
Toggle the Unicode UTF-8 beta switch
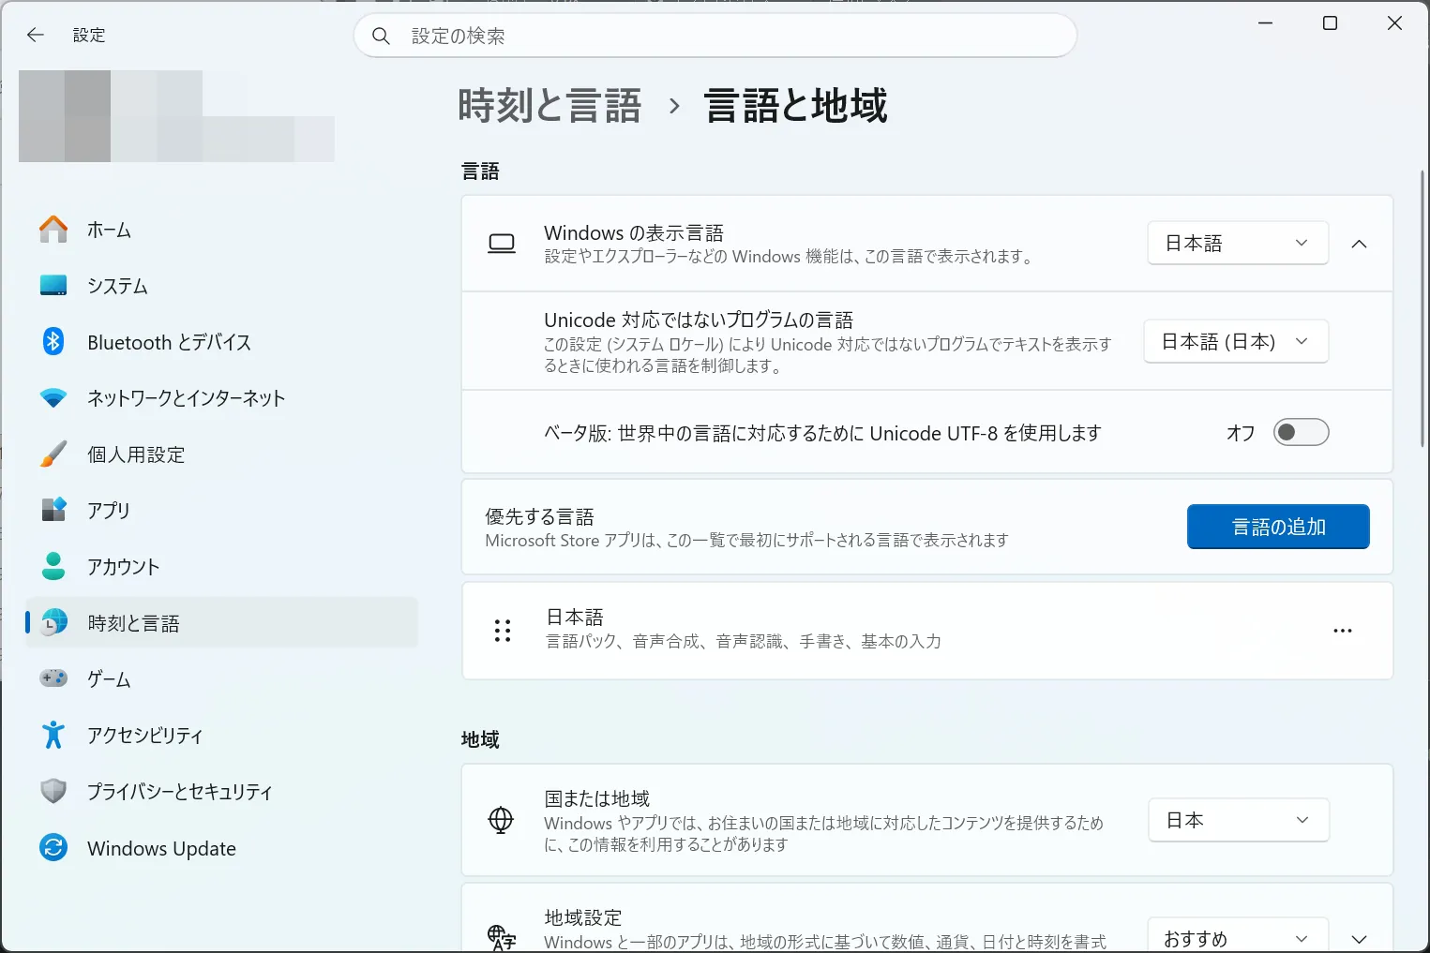coord(1301,432)
